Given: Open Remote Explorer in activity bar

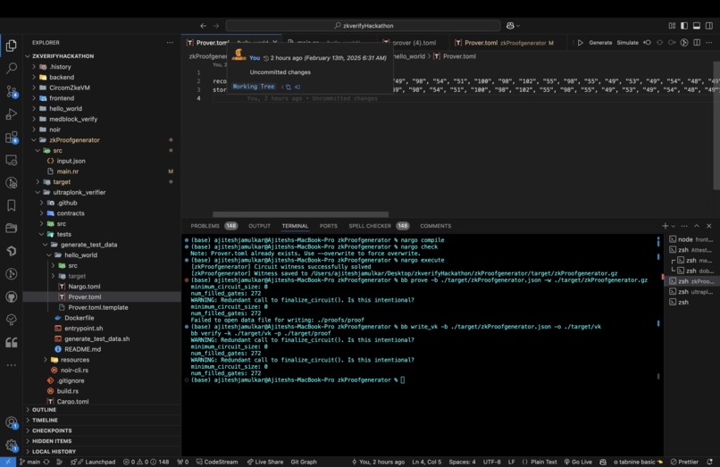Looking at the screenshot, I should pyautogui.click(x=12, y=160).
